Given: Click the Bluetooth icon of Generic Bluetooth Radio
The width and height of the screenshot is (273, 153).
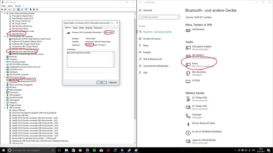Looking at the screenshot, I should pyautogui.click(x=188, y=124).
